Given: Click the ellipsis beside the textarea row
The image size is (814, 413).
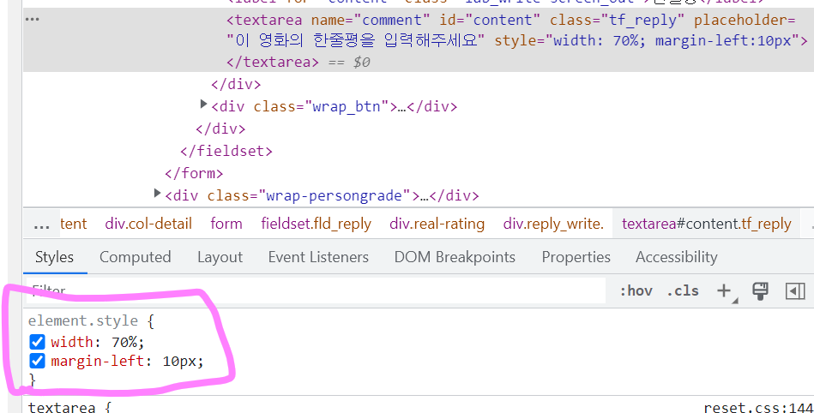Looking at the screenshot, I should (x=33, y=19).
